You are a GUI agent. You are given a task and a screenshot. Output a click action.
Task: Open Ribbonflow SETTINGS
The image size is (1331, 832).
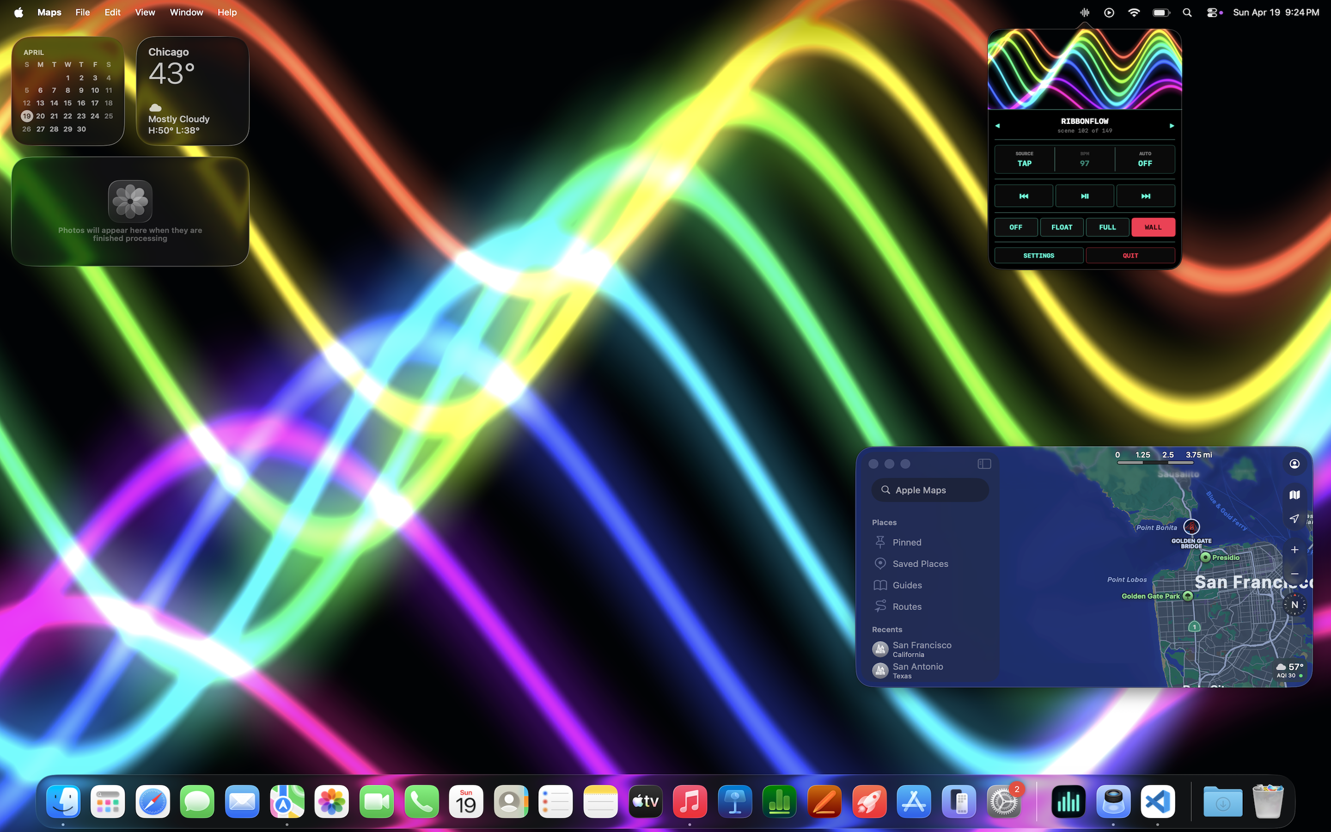tap(1038, 255)
